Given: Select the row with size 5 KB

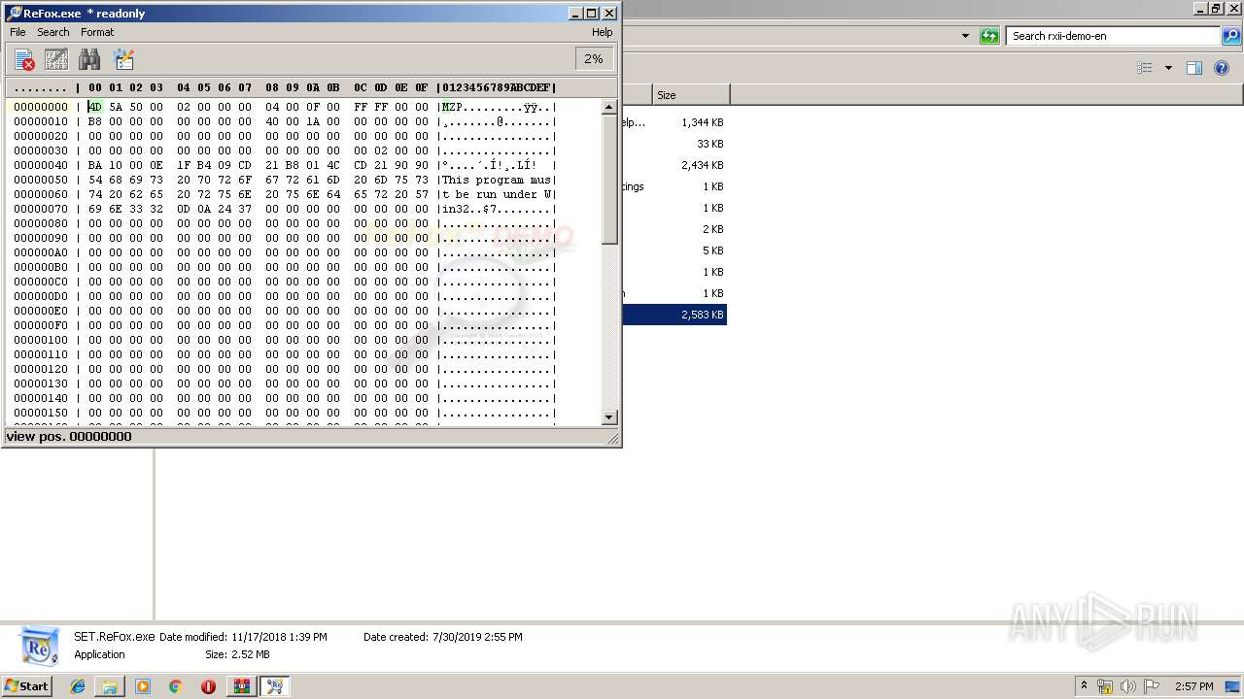Looking at the screenshot, I should tap(674, 250).
